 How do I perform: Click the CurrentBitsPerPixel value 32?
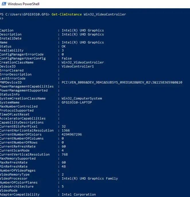click(63, 126)
